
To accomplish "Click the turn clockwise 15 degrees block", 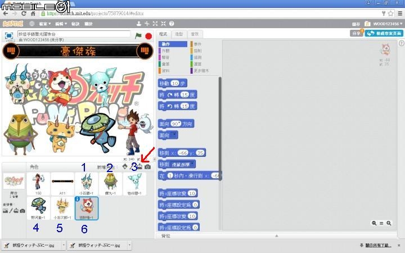I will (177, 95).
